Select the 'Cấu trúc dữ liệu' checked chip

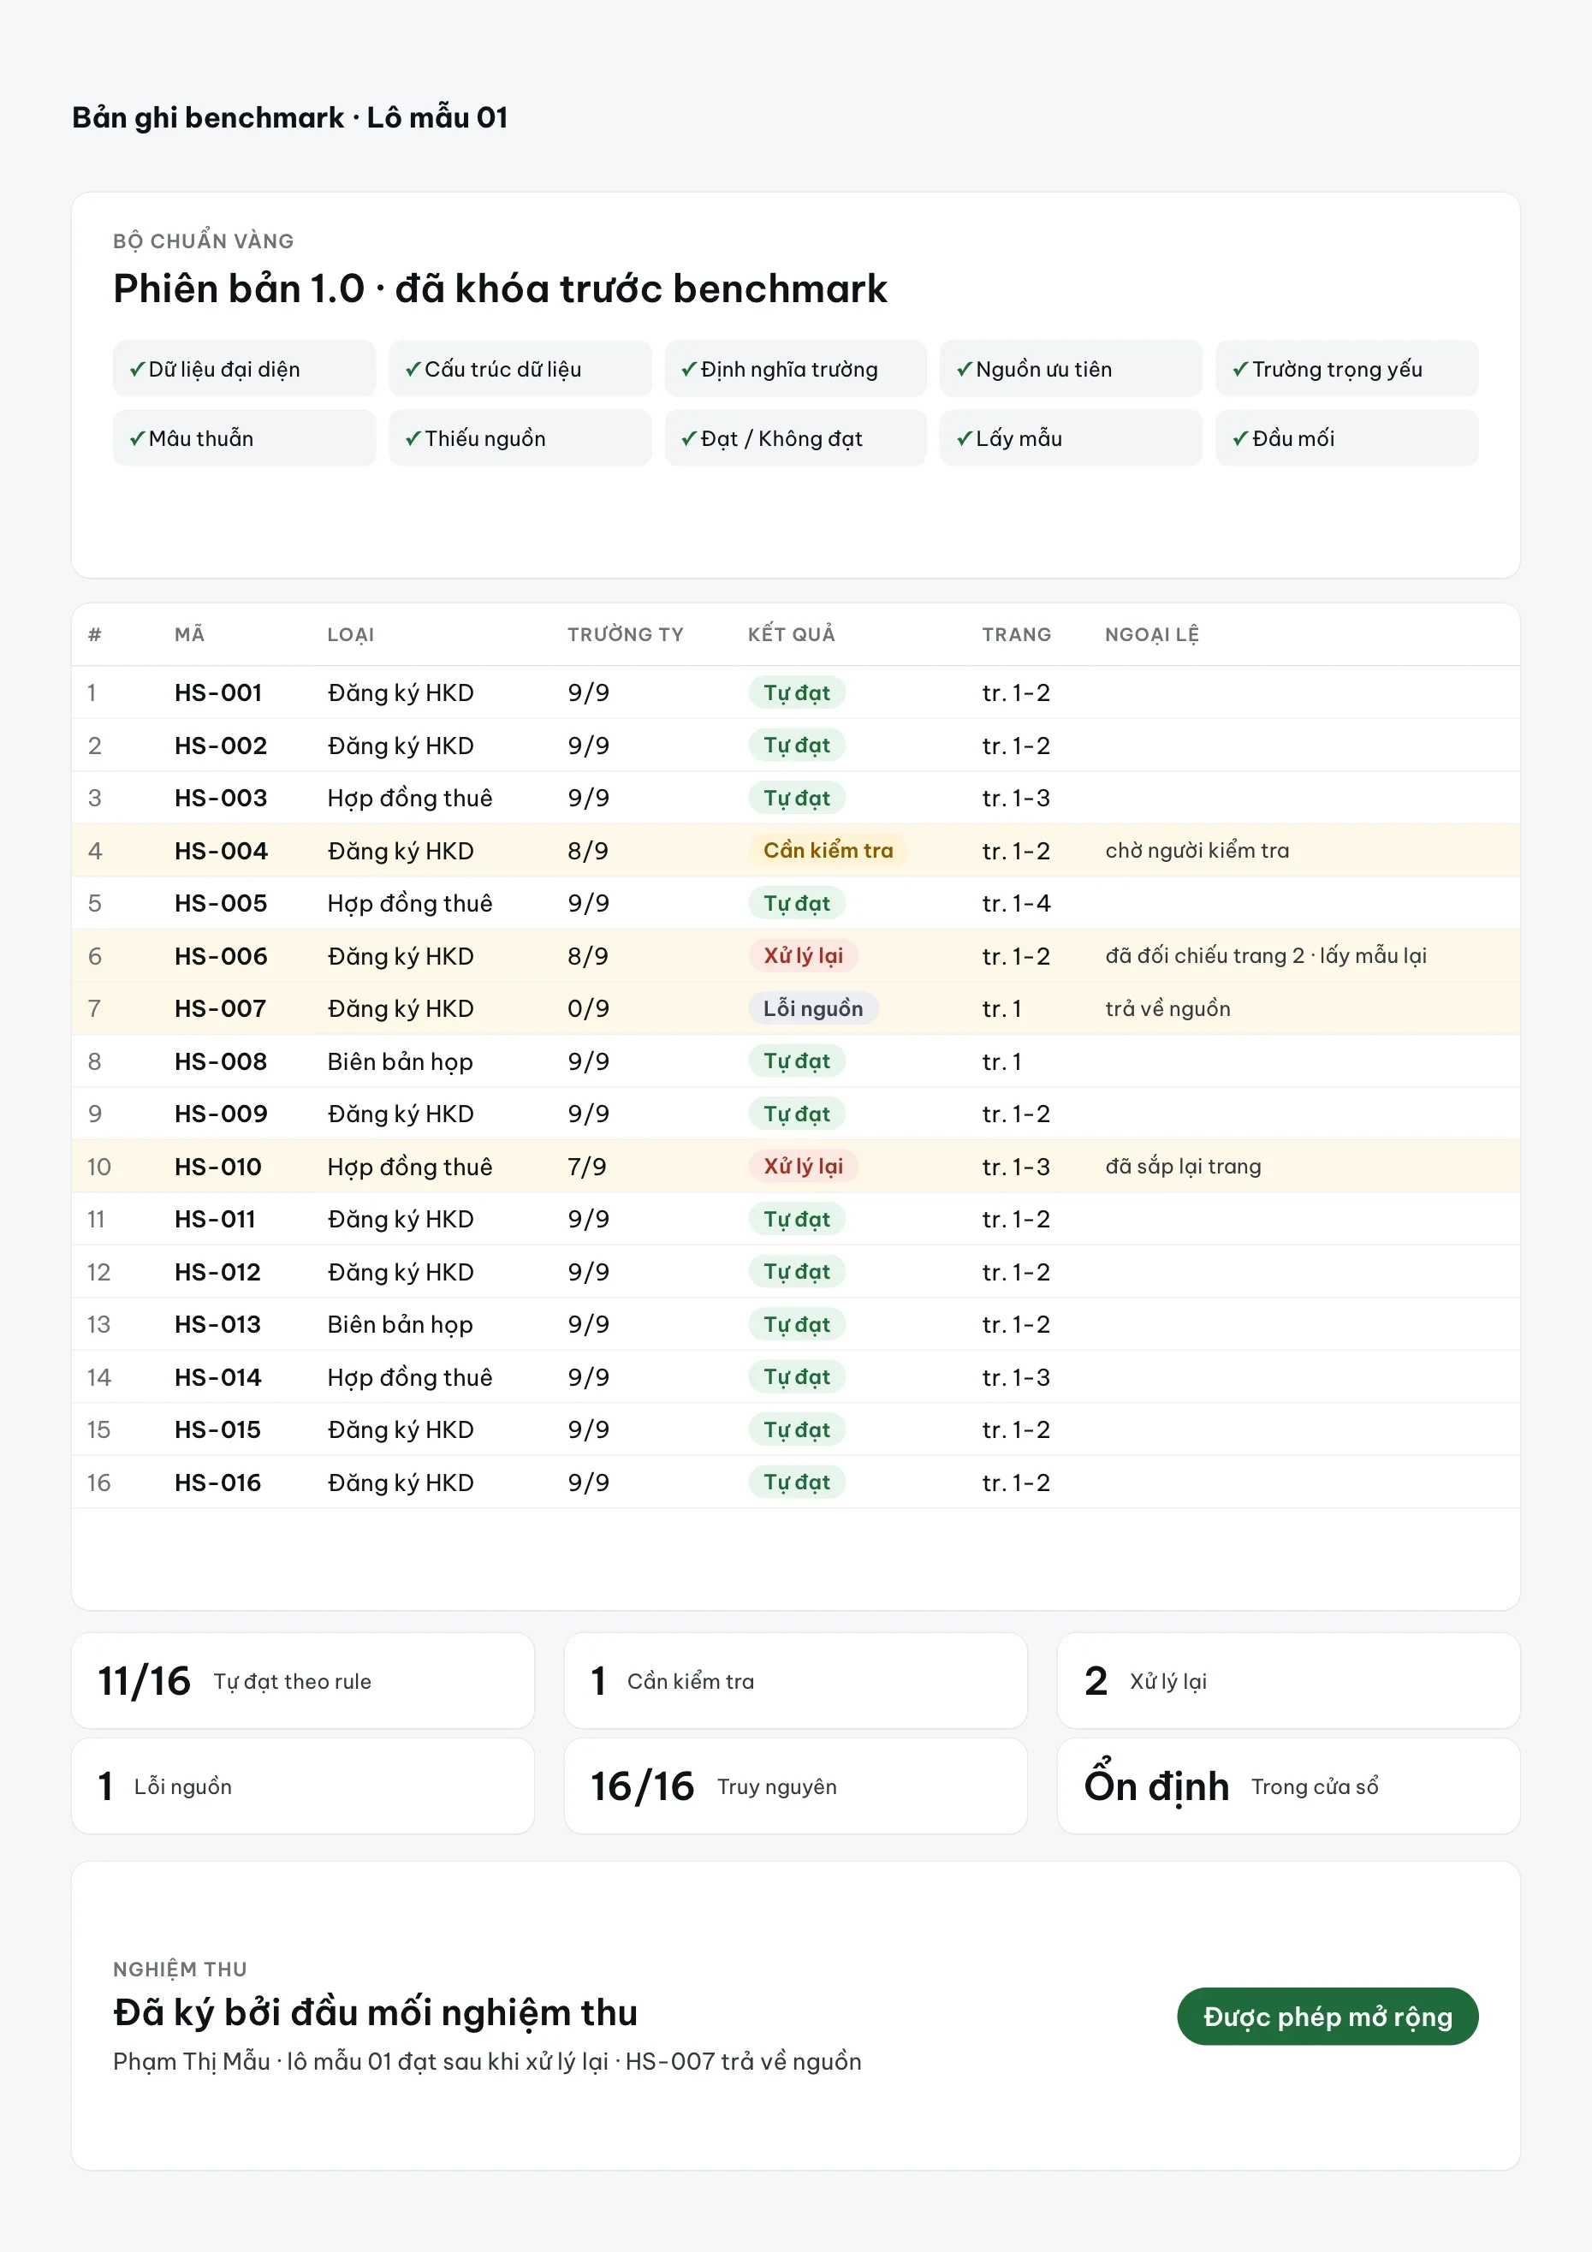[520, 369]
